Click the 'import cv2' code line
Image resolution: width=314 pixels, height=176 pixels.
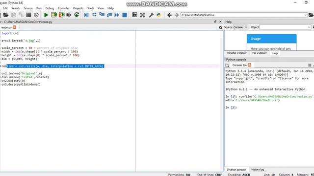[x=10, y=33]
